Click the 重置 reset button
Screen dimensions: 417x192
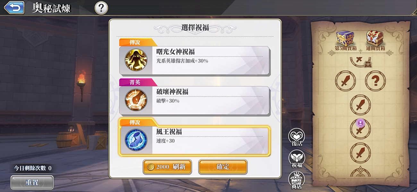pos(32,182)
